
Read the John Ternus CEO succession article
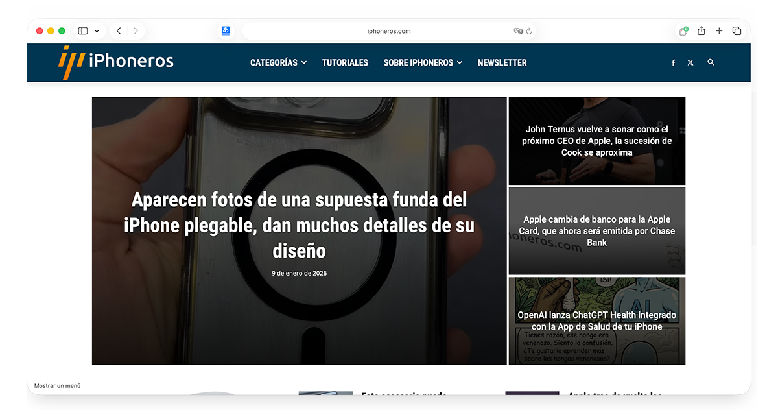click(596, 141)
